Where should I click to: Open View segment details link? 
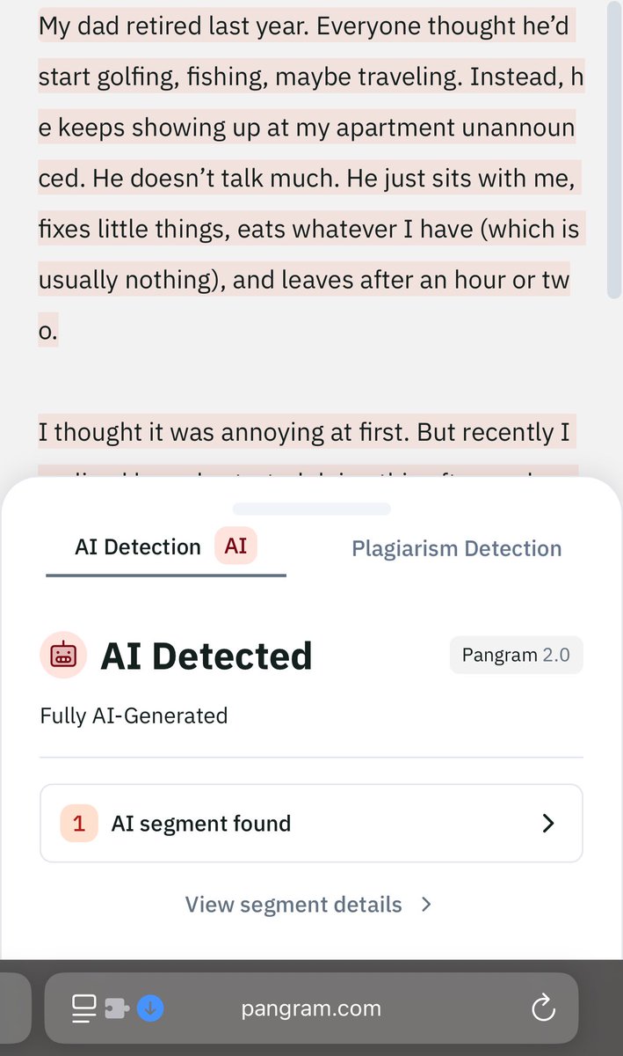(x=293, y=905)
